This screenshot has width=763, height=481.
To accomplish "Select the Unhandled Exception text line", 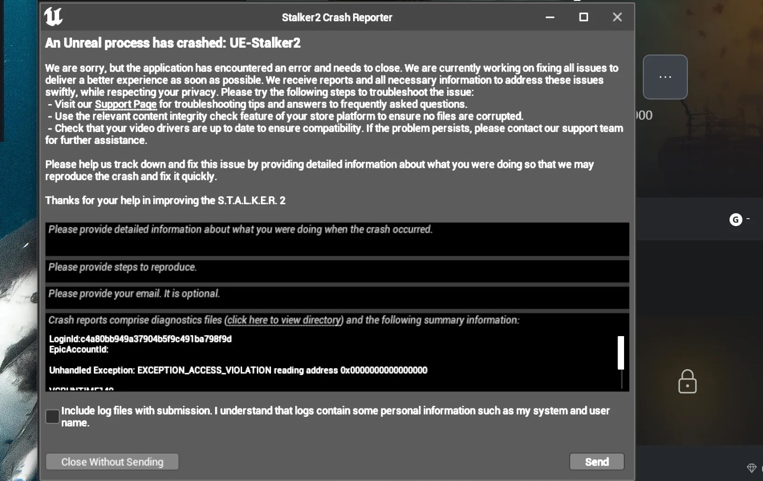I will coord(238,370).
